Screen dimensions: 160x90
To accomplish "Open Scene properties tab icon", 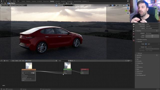I will click(133, 31).
